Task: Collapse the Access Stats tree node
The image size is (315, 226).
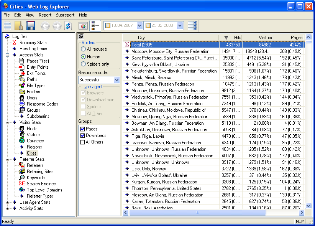Action: [x=7, y=55]
